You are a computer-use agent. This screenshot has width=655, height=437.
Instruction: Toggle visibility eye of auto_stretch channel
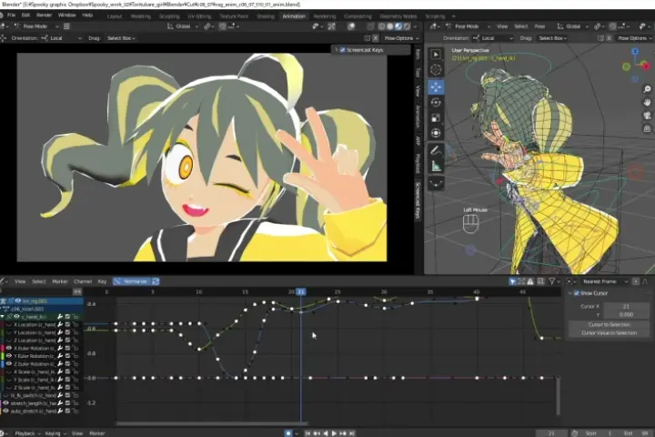(x=5, y=412)
